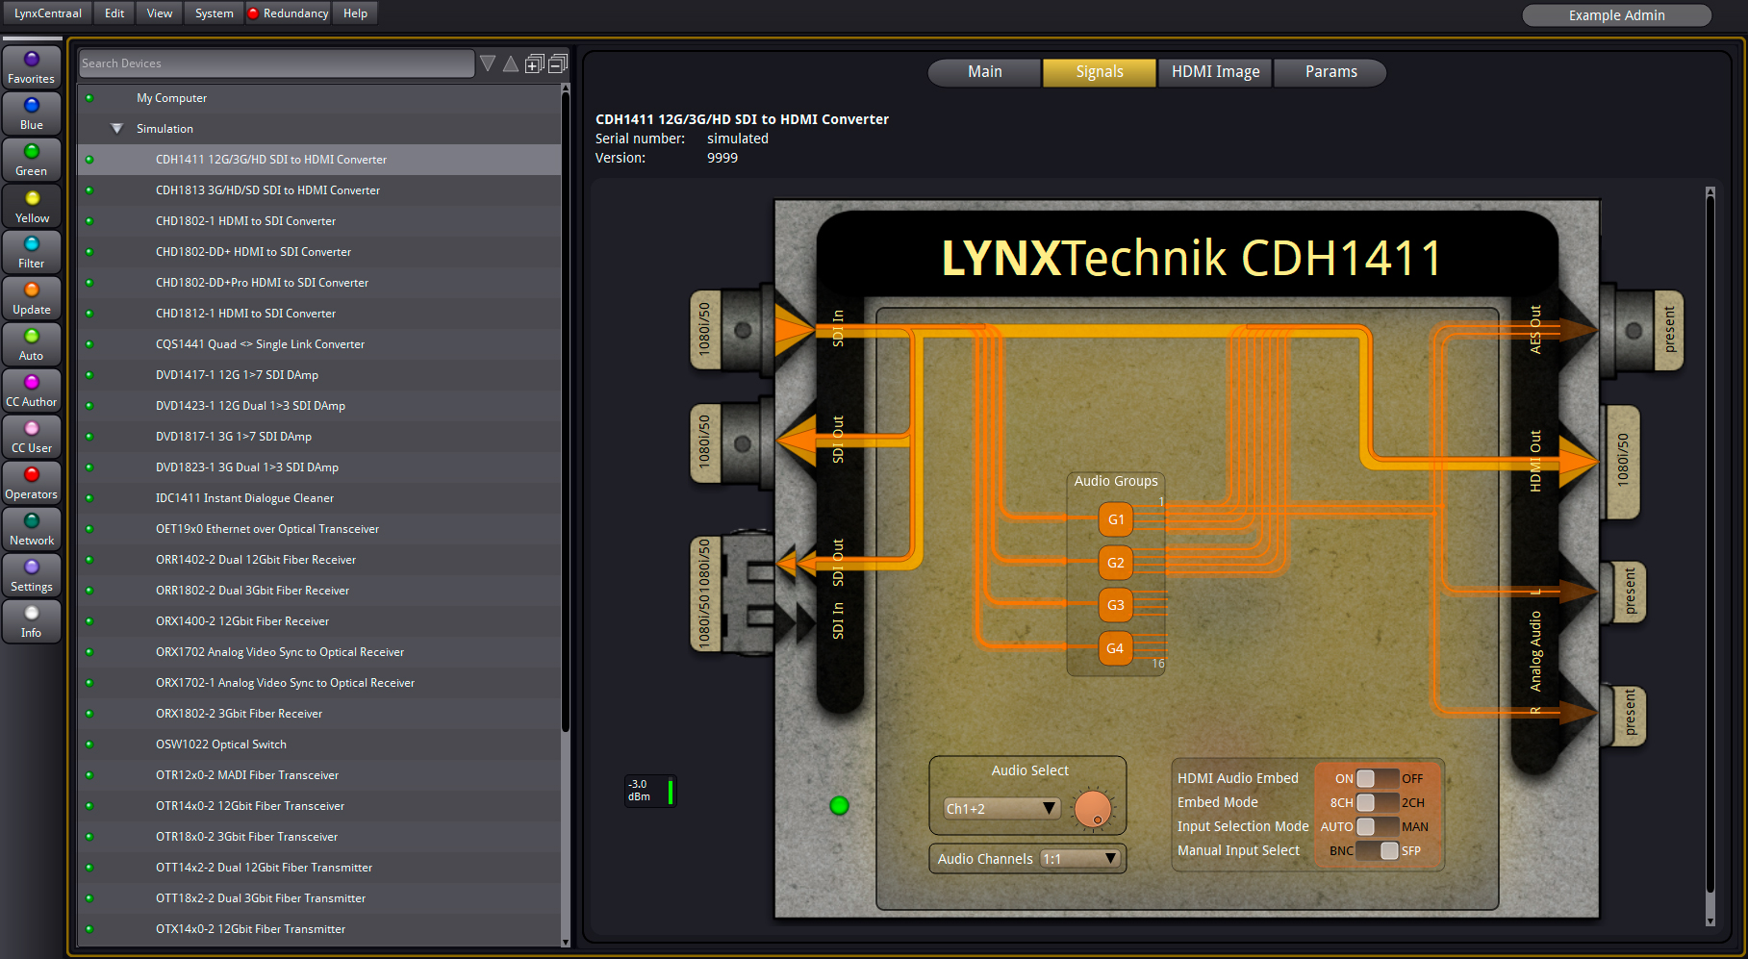This screenshot has height=959, width=1748.
Task: Open the Edit menu
Action: point(114,13)
